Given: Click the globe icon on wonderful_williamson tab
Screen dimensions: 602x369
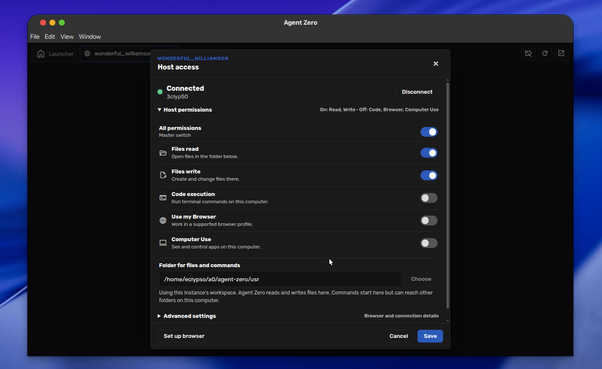Looking at the screenshot, I should tap(87, 54).
